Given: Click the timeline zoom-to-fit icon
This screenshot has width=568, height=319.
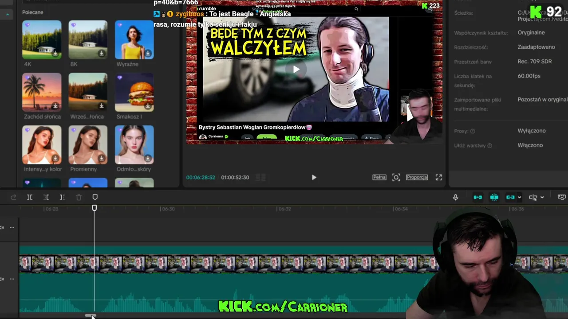Looking at the screenshot, I should point(562,197).
